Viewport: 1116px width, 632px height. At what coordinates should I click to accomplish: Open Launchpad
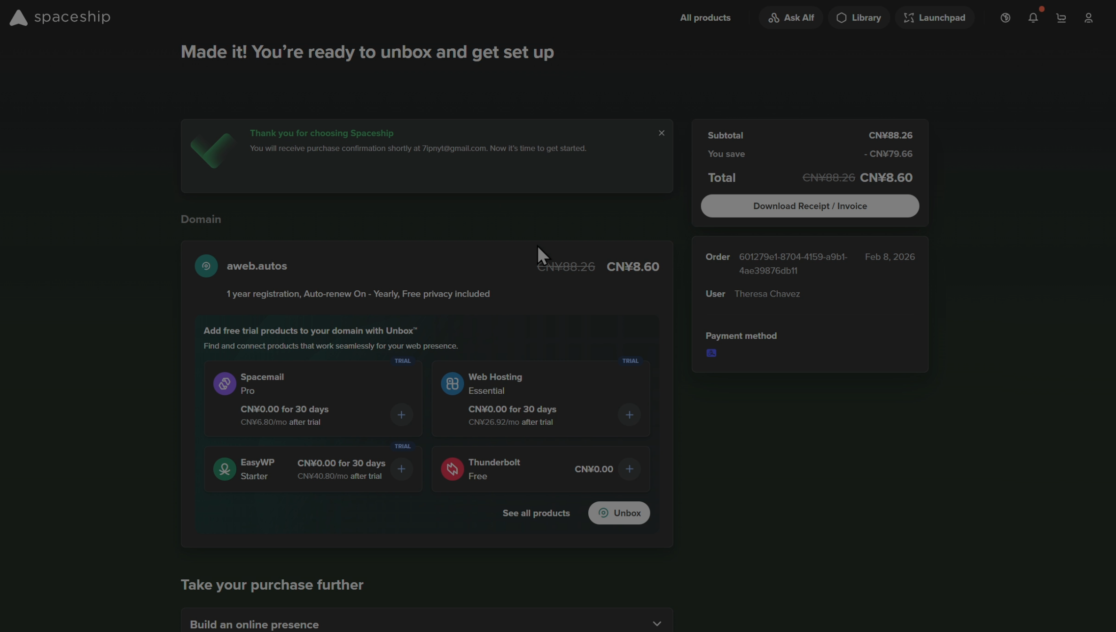[x=934, y=18]
